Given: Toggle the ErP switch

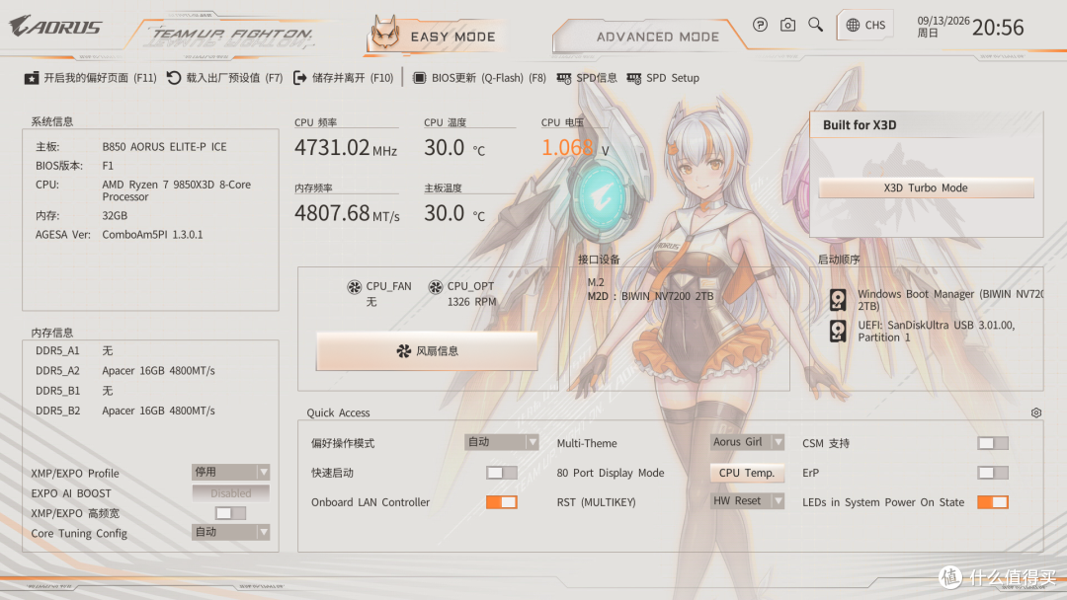Looking at the screenshot, I should coord(993,473).
